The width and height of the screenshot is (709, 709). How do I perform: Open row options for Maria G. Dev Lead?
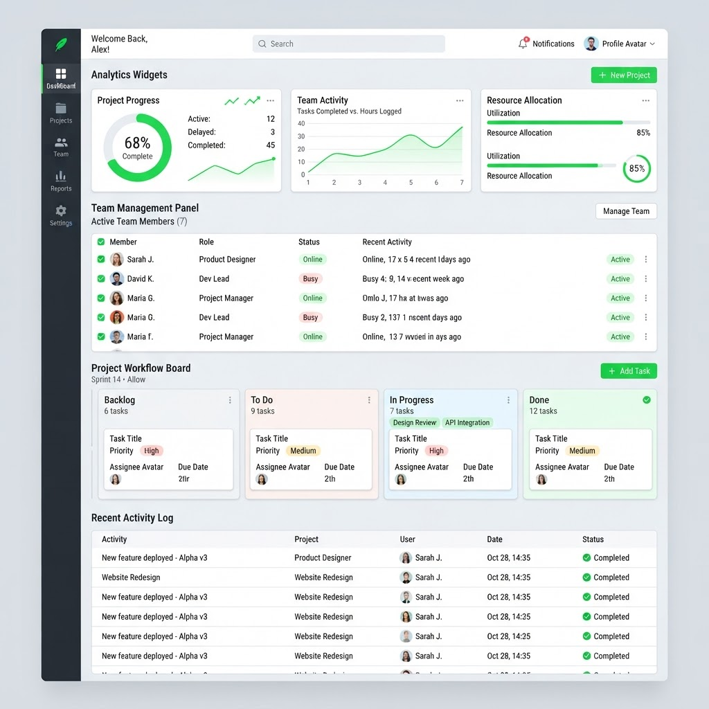646,317
